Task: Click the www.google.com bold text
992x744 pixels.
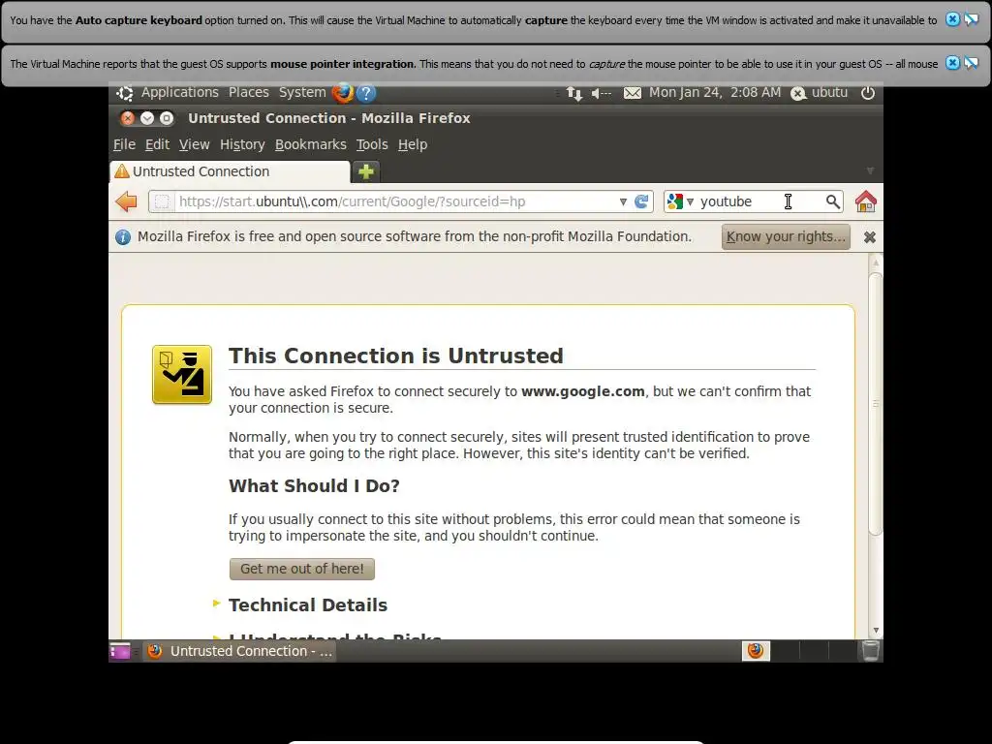Action: 582,391
